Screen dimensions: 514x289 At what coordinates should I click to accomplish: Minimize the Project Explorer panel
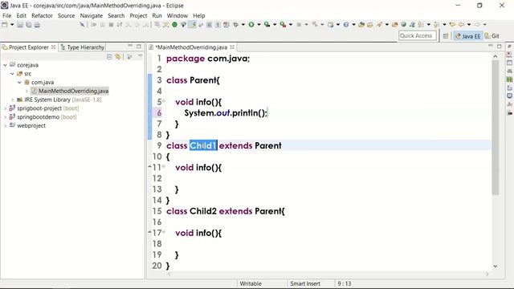click(130, 46)
